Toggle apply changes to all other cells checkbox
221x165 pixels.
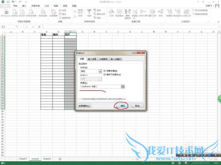[x=80, y=99]
